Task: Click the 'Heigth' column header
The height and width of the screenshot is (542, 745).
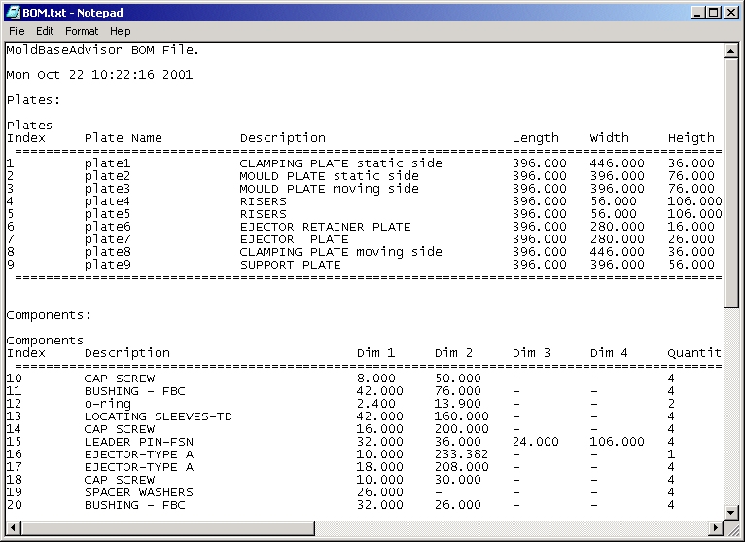Action: pos(691,138)
